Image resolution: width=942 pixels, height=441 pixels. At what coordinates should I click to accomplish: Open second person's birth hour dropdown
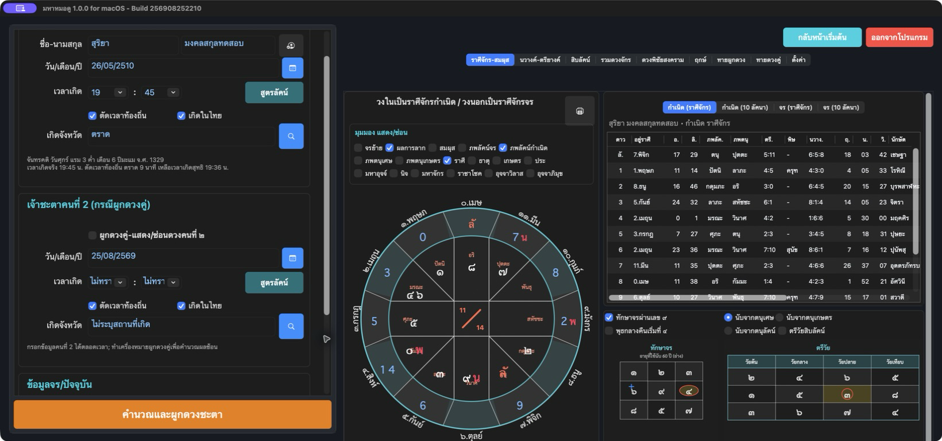point(107,282)
